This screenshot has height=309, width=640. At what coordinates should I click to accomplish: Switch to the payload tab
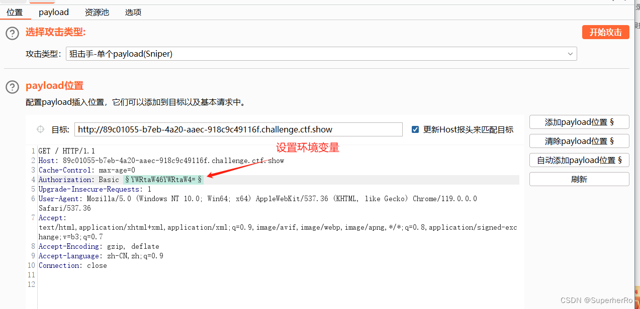coord(53,12)
